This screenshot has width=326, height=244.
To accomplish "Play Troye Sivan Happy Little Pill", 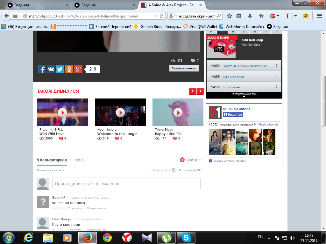I will click(178, 112).
